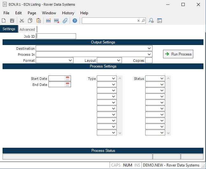Open the Start Date calendar picker
This screenshot has width=206, height=169.
coord(67,78)
